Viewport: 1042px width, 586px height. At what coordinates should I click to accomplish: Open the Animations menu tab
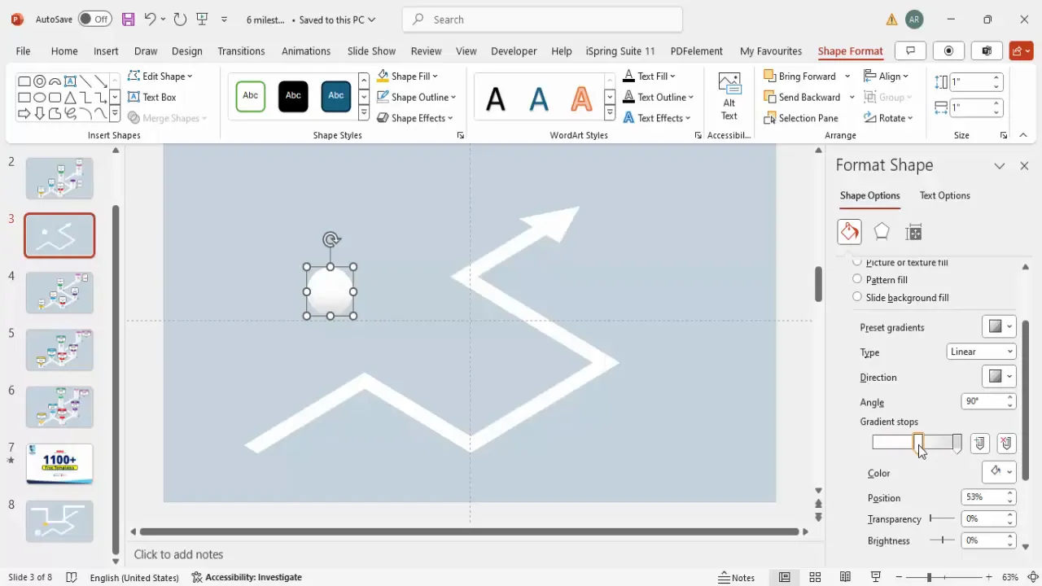306,50
